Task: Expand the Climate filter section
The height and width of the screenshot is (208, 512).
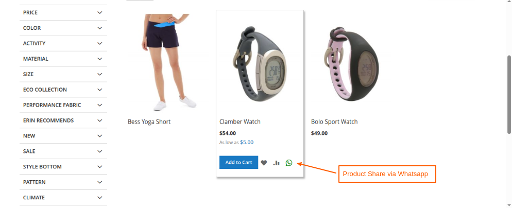Action: tap(63, 197)
